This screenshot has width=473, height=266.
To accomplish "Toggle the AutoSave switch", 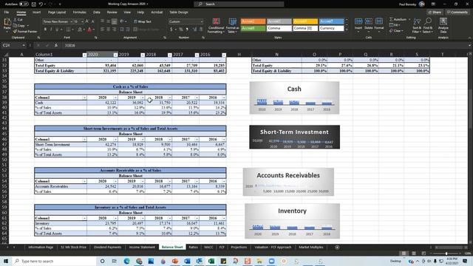I will pyautogui.click(x=24, y=4).
